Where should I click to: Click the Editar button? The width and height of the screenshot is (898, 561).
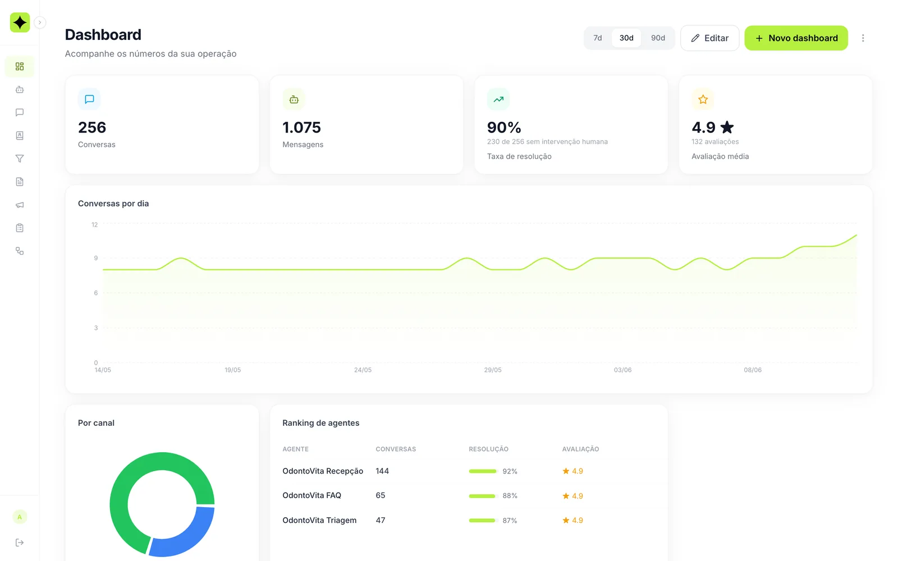[709, 38]
